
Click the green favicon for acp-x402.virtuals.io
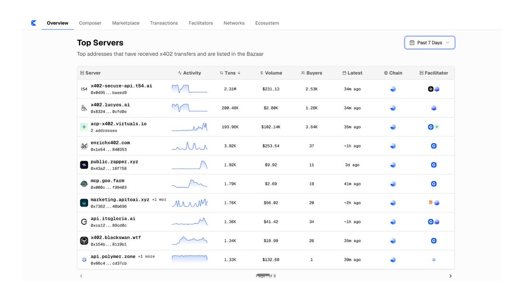click(x=84, y=127)
